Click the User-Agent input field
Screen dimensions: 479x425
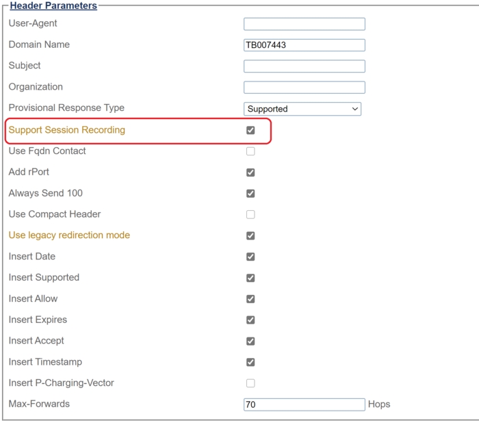pyautogui.click(x=304, y=24)
